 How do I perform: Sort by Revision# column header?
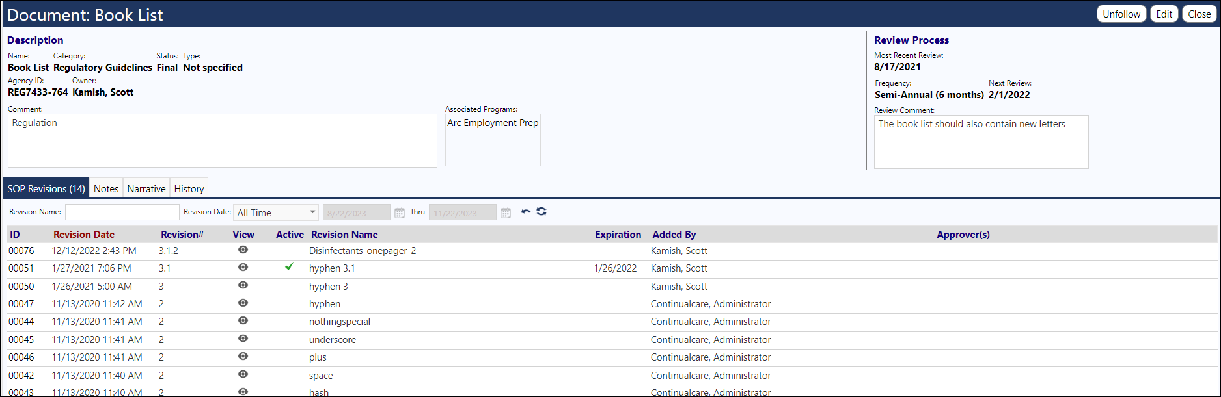tap(182, 235)
